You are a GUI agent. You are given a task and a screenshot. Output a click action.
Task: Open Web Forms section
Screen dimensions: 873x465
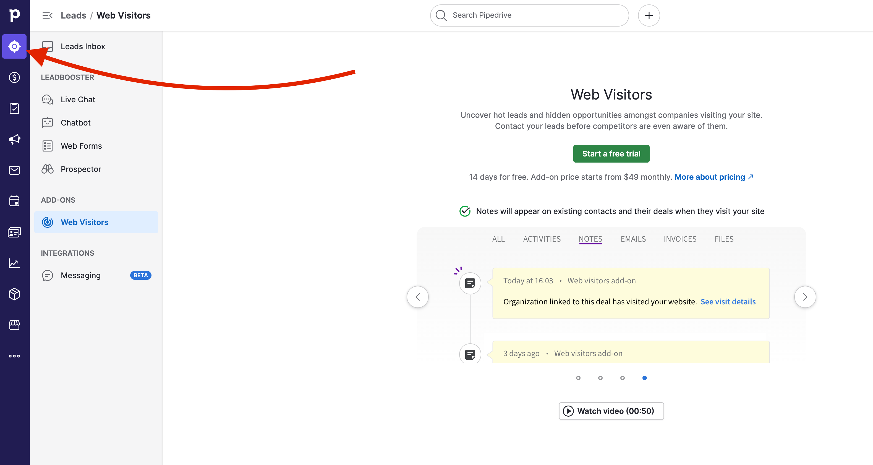click(x=96, y=146)
